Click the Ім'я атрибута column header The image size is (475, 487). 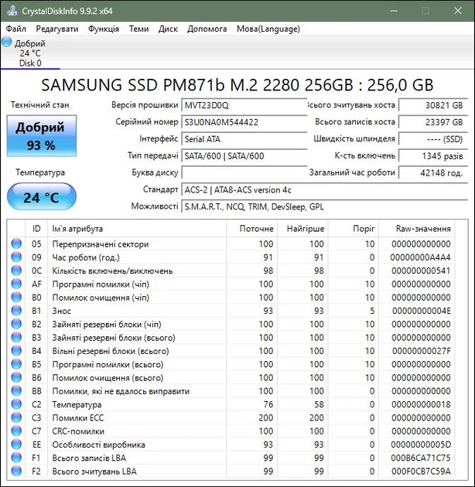[x=137, y=229]
